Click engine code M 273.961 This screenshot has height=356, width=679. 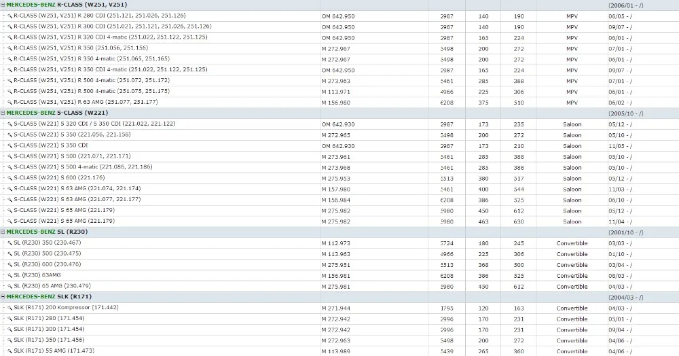pyautogui.click(x=335, y=157)
